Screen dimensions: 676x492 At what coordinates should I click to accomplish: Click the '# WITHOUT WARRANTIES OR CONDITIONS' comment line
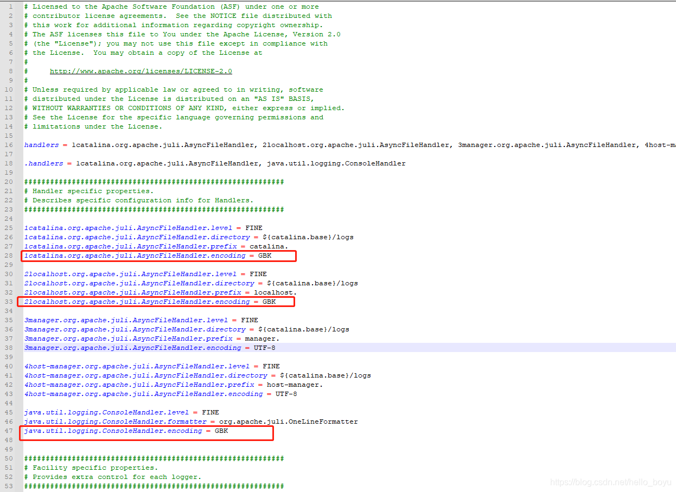(184, 108)
